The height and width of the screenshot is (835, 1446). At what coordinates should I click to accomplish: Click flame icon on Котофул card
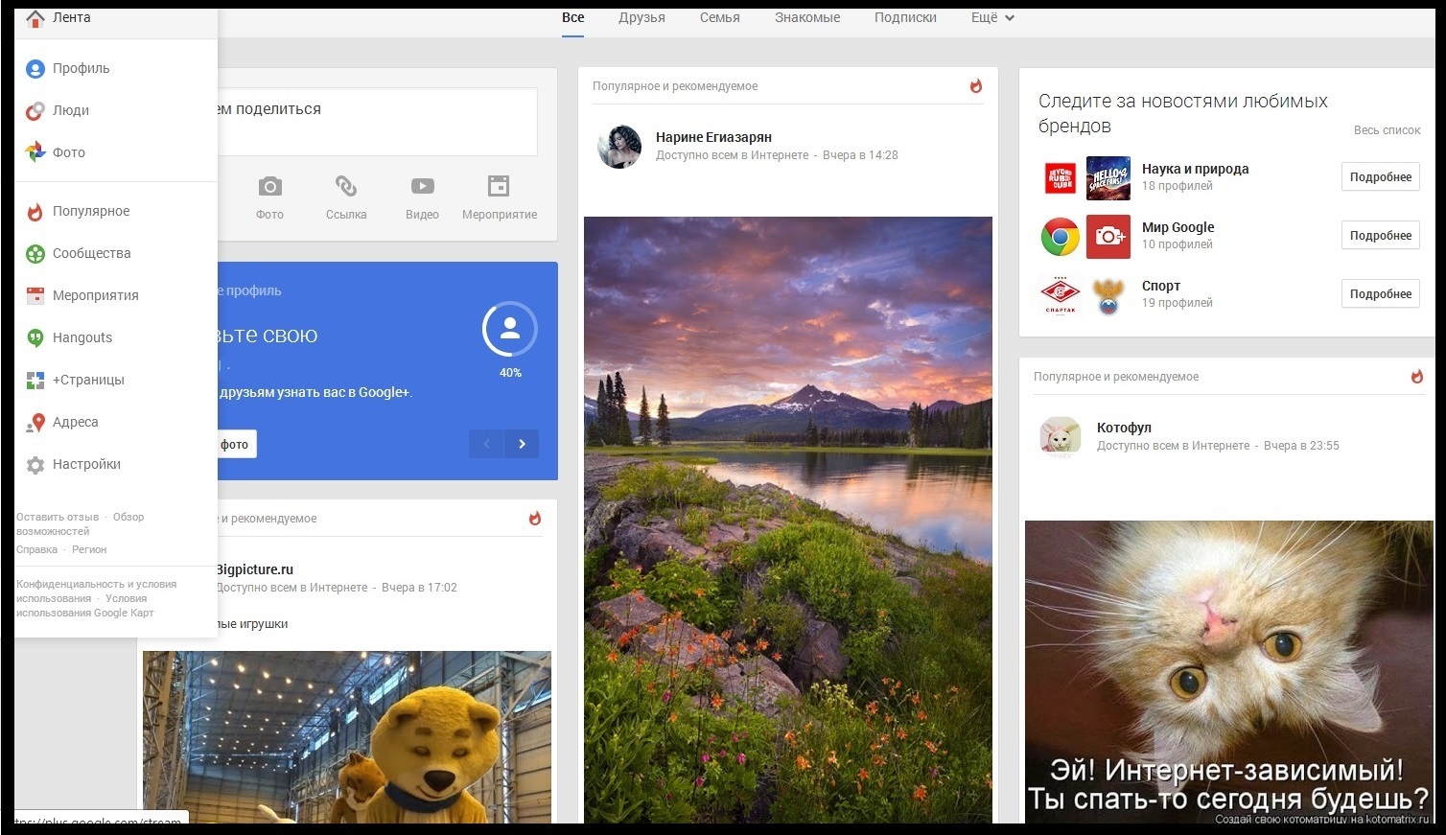coord(1417,377)
